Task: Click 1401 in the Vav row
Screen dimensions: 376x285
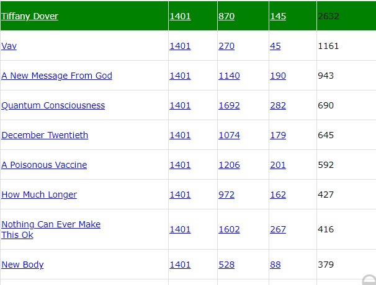Action: tap(180, 46)
